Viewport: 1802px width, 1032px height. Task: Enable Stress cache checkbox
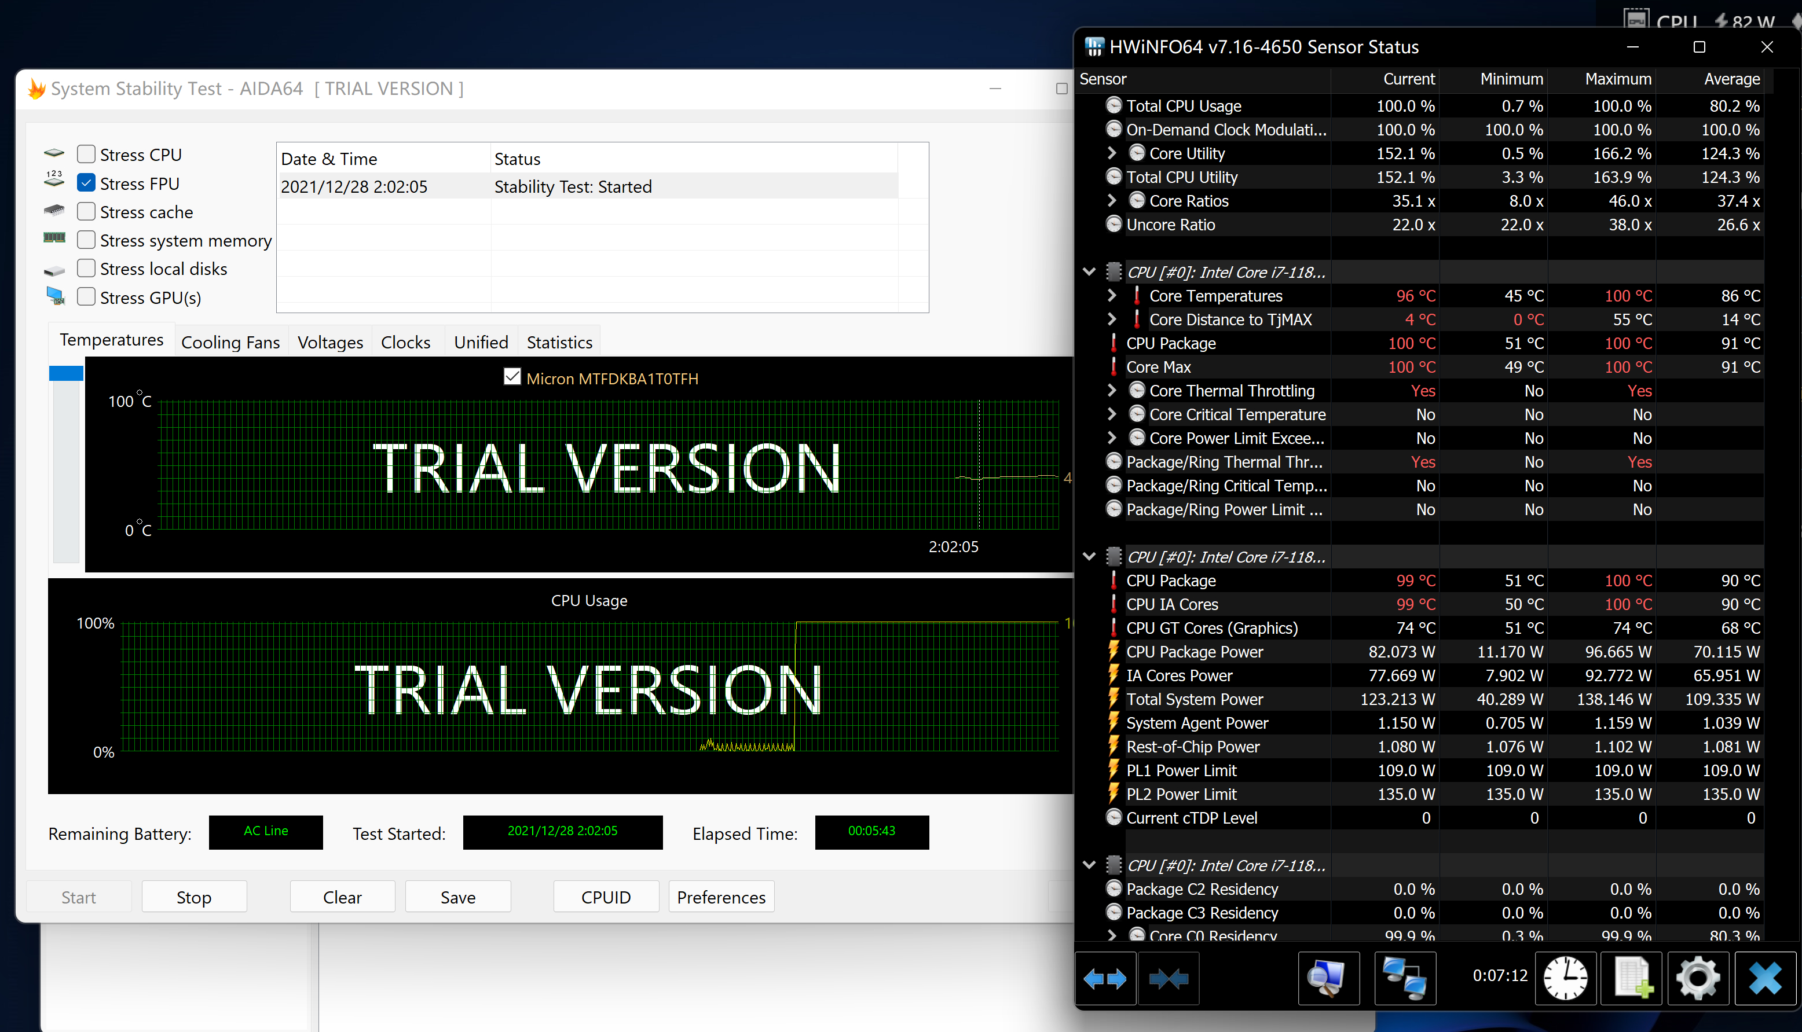coord(86,211)
